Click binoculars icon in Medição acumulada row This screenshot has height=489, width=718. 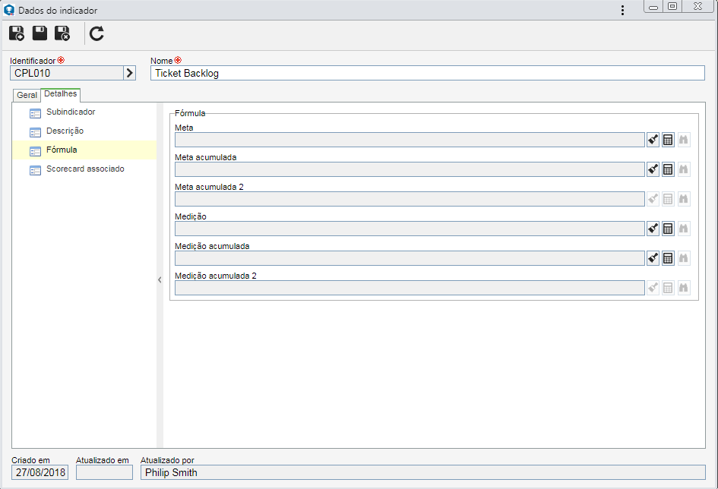684,258
